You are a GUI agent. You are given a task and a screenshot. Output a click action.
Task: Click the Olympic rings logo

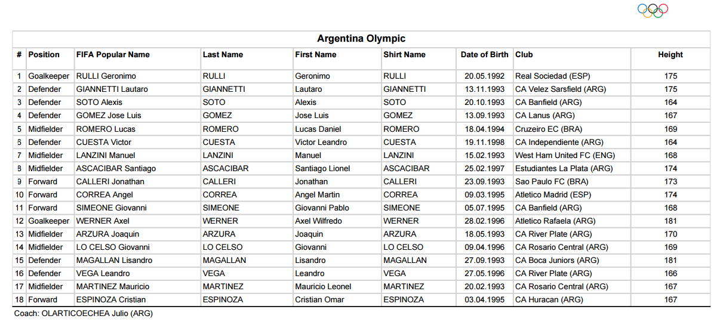[653, 10]
